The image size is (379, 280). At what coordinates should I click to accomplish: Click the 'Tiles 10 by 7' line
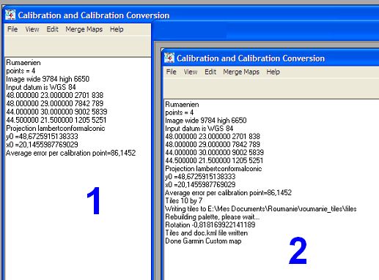coord(184,201)
